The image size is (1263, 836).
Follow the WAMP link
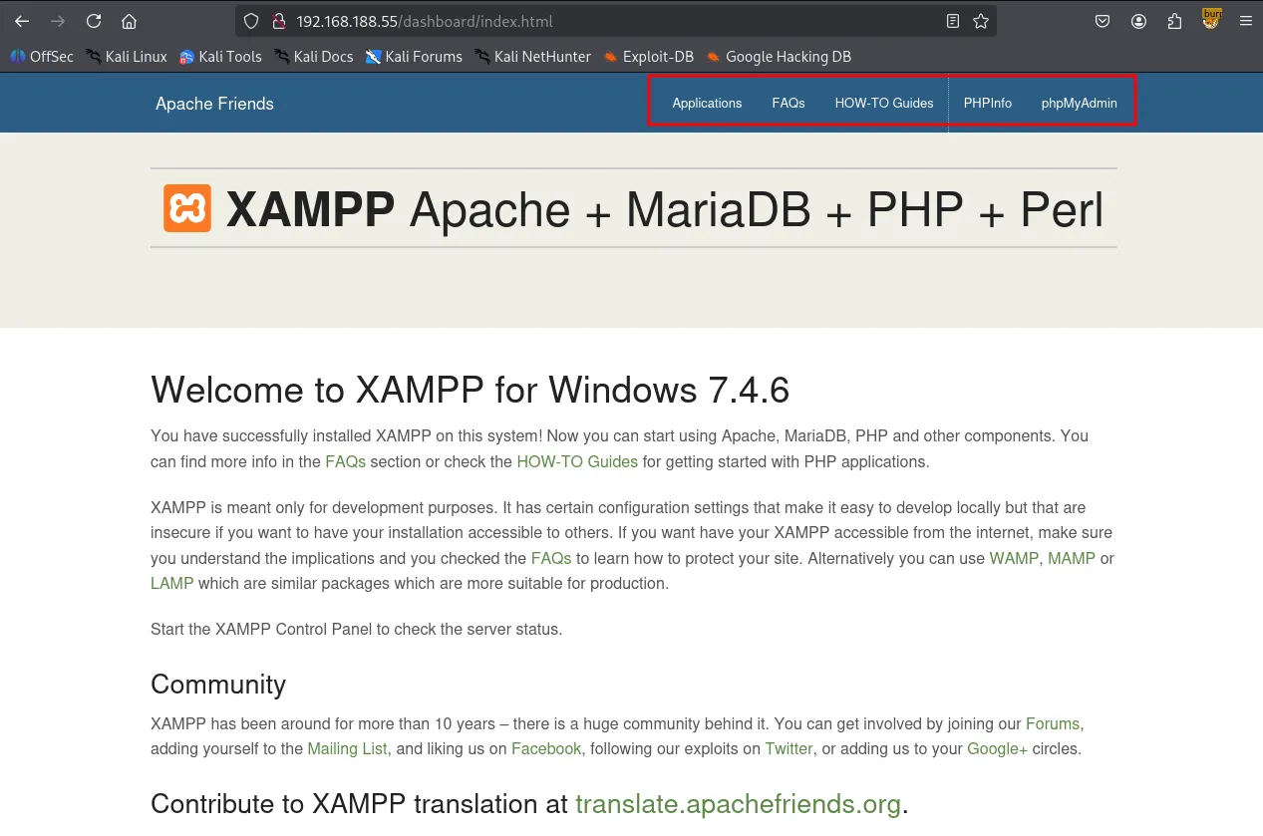tap(1013, 558)
